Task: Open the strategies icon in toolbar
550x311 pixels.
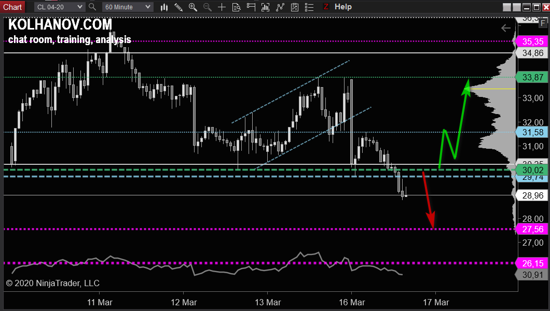Action: [295, 7]
